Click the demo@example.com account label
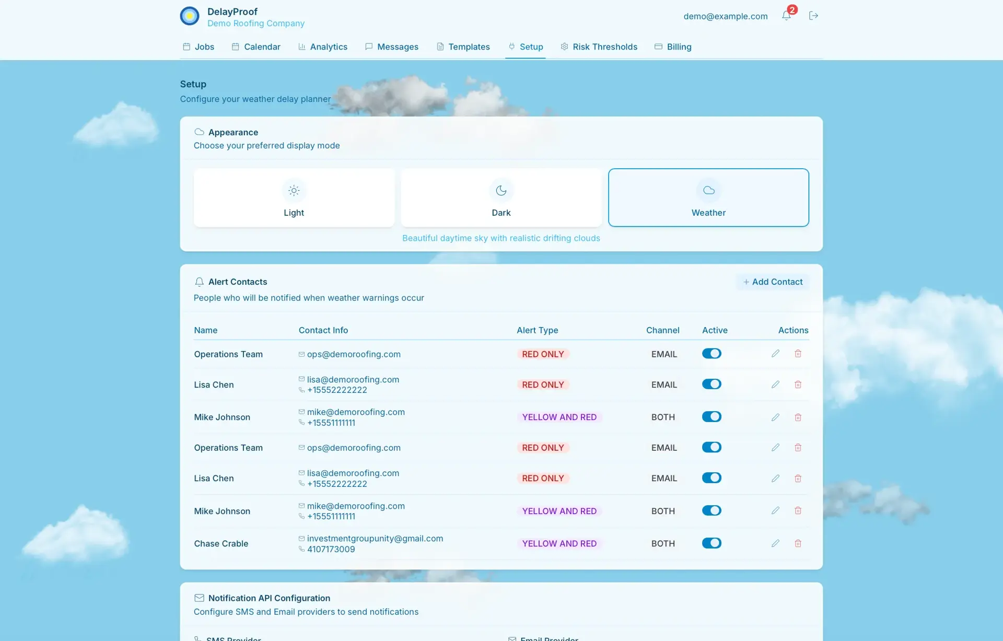This screenshot has height=641, width=1003. [726, 16]
